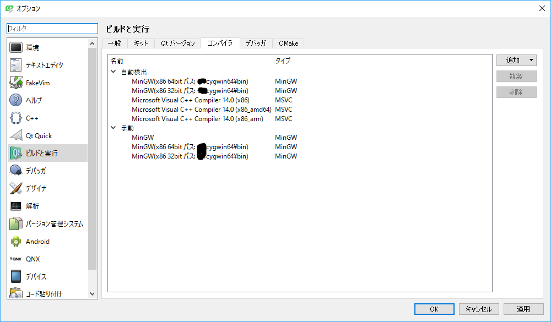Screen dimensions: 551x322
Task: Switch to the デバッガ tab
Action: coord(256,43)
